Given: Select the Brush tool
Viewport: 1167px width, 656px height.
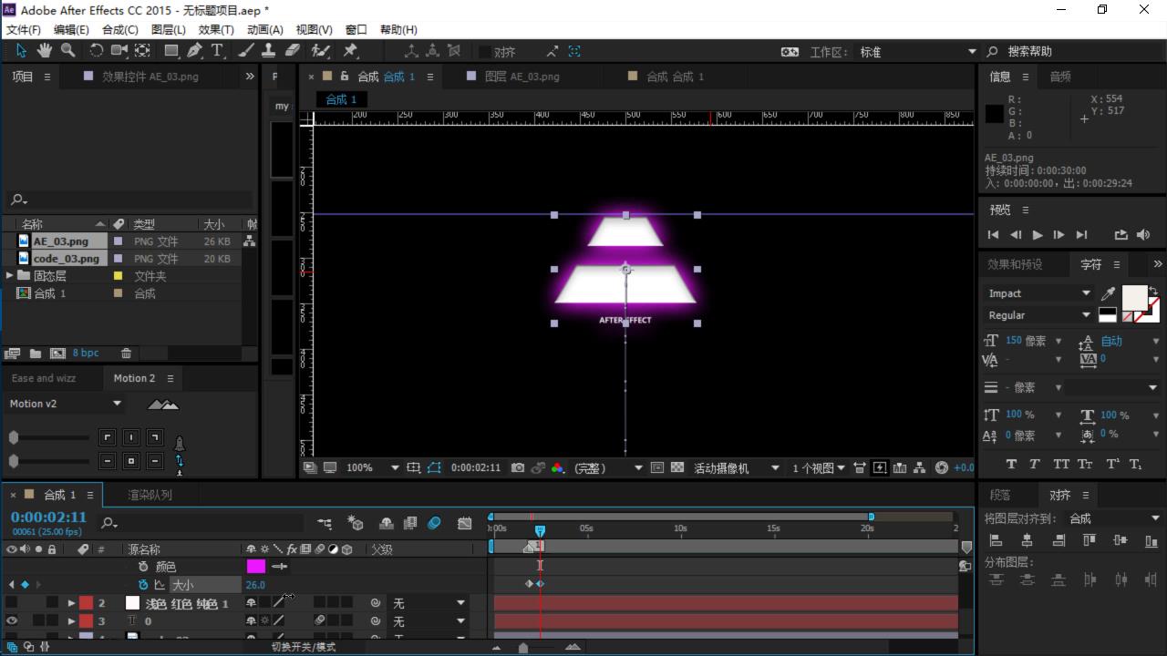Looking at the screenshot, I should pyautogui.click(x=246, y=51).
